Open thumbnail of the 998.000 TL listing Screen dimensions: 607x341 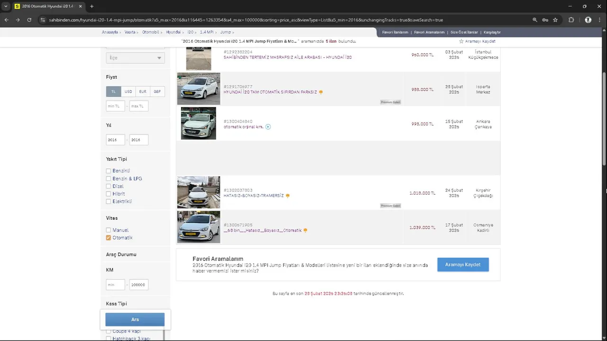(198, 123)
